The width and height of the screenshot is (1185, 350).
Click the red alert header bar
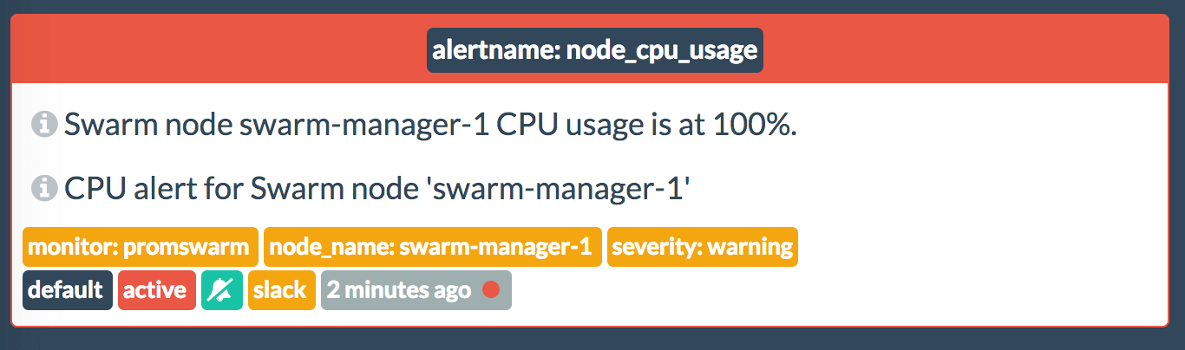(954, 50)
